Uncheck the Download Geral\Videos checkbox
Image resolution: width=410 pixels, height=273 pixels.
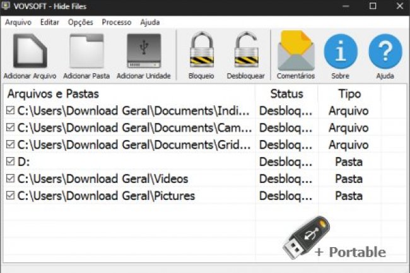(x=10, y=178)
